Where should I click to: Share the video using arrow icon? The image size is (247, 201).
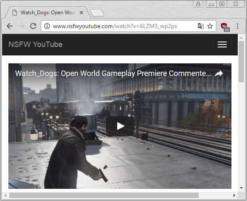219,73
